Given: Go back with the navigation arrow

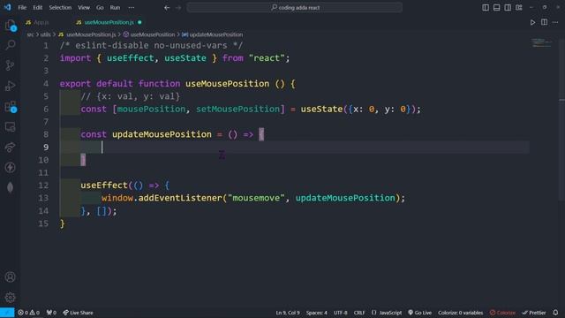Looking at the screenshot, I should coord(167,8).
